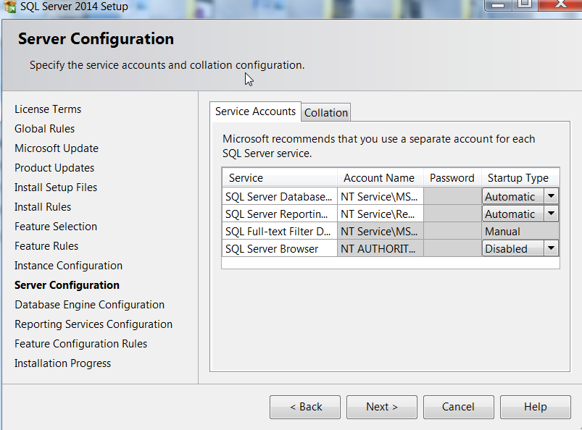The width and height of the screenshot is (582, 430).
Task: Click Account Name cell for SQL Server Database Engine
Action: click(380, 196)
